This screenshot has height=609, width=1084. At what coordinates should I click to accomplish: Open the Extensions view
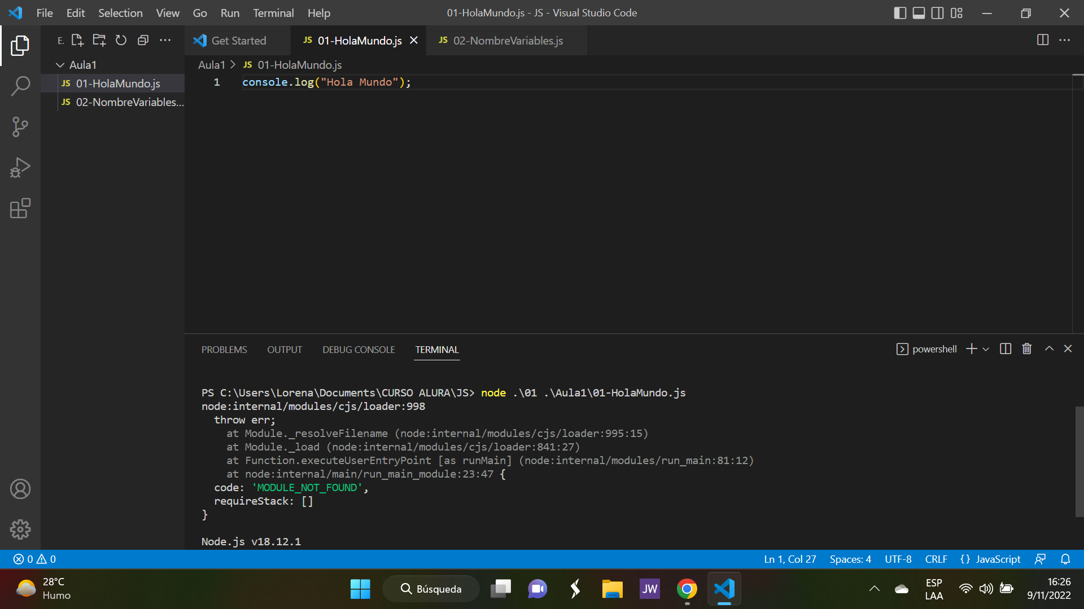click(20, 208)
